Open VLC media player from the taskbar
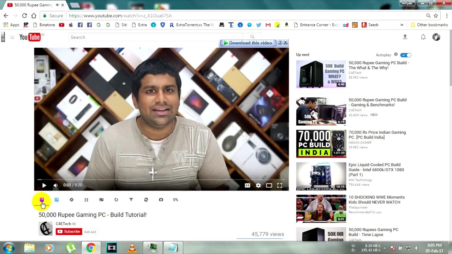The width and height of the screenshot is (452, 254). point(132,248)
